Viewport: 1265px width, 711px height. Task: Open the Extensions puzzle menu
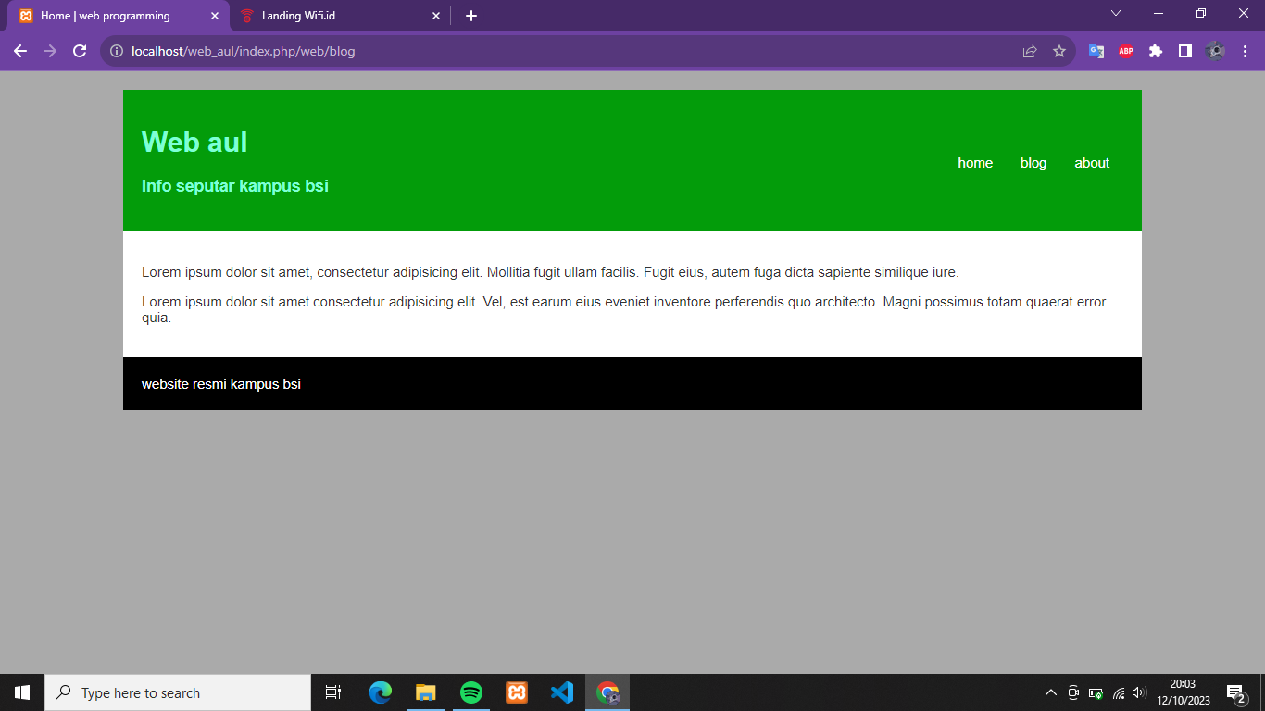[x=1156, y=51]
